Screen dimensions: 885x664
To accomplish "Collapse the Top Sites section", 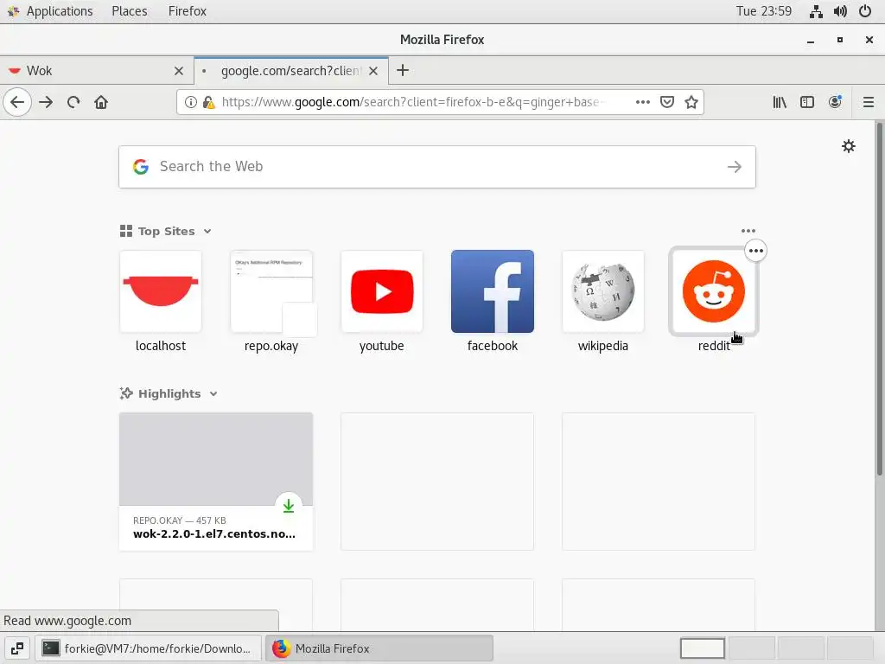I will [x=207, y=232].
